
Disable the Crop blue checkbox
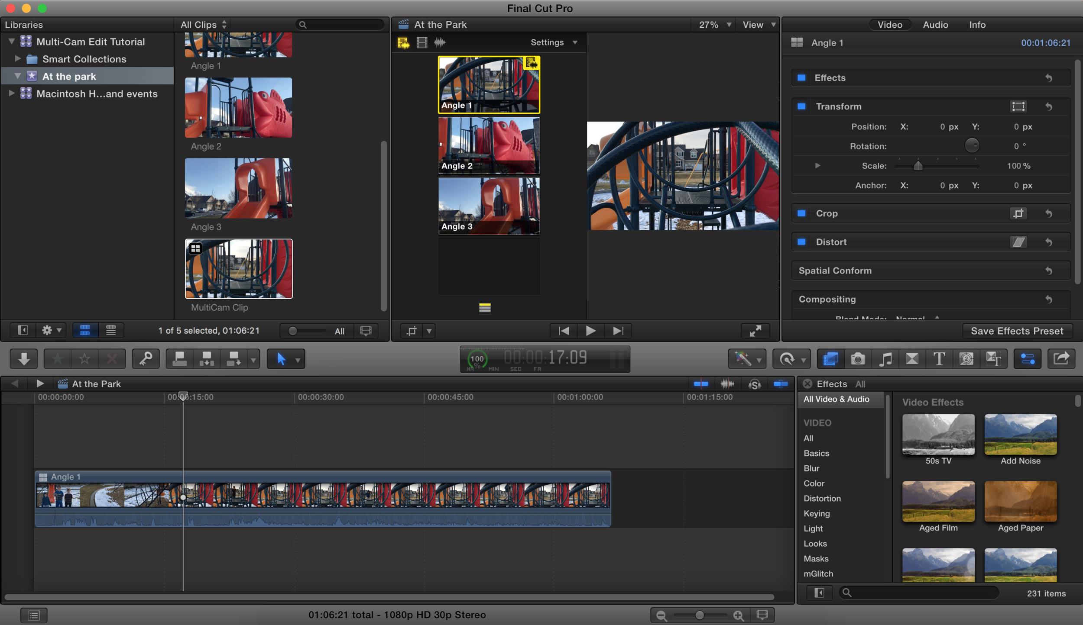coord(801,213)
